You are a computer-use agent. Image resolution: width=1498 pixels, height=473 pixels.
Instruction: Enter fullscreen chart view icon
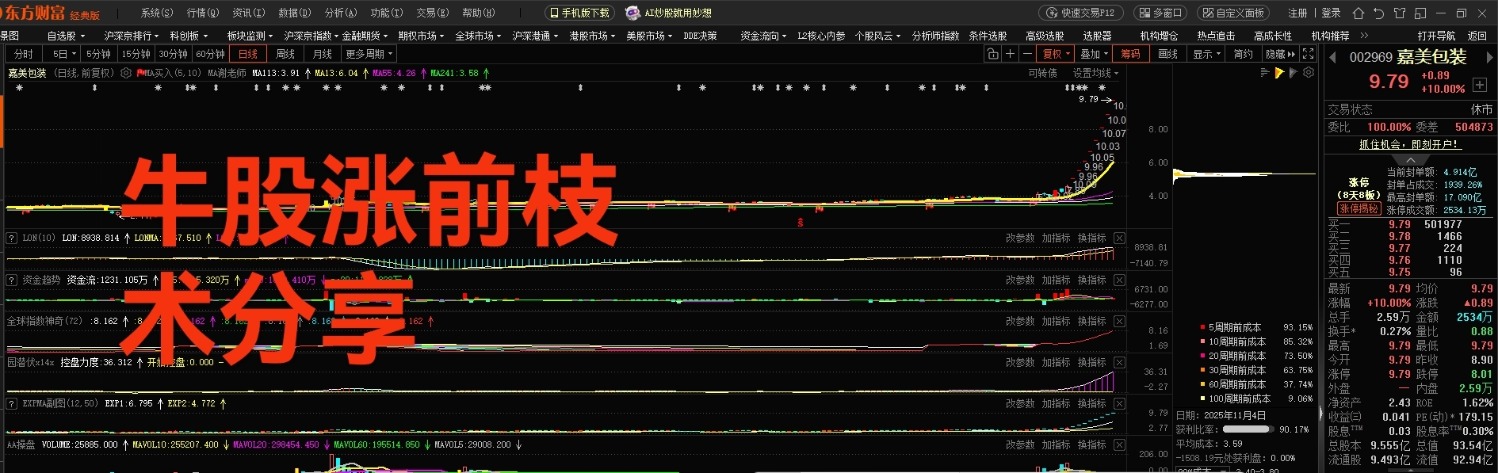coord(1308,54)
